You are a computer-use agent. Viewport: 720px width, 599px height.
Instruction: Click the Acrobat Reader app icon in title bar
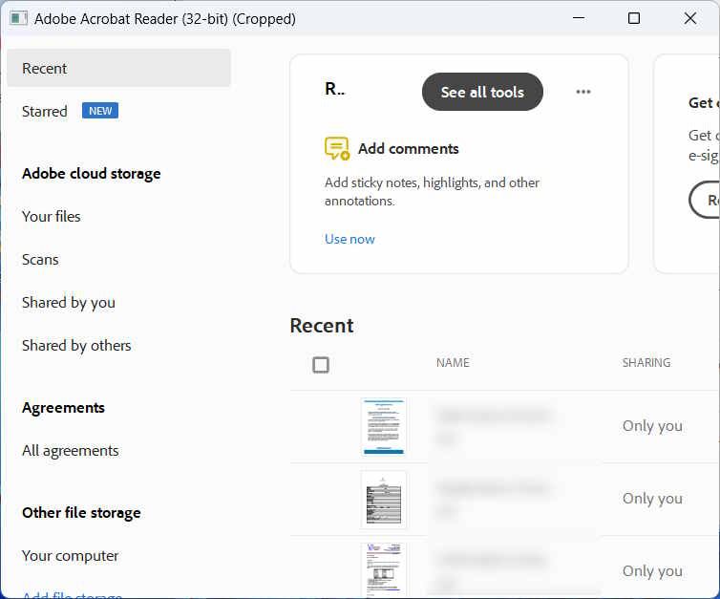pyautogui.click(x=18, y=18)
